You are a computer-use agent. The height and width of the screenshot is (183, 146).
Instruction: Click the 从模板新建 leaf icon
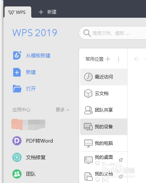pyautogui.click(x=17, y=55)
